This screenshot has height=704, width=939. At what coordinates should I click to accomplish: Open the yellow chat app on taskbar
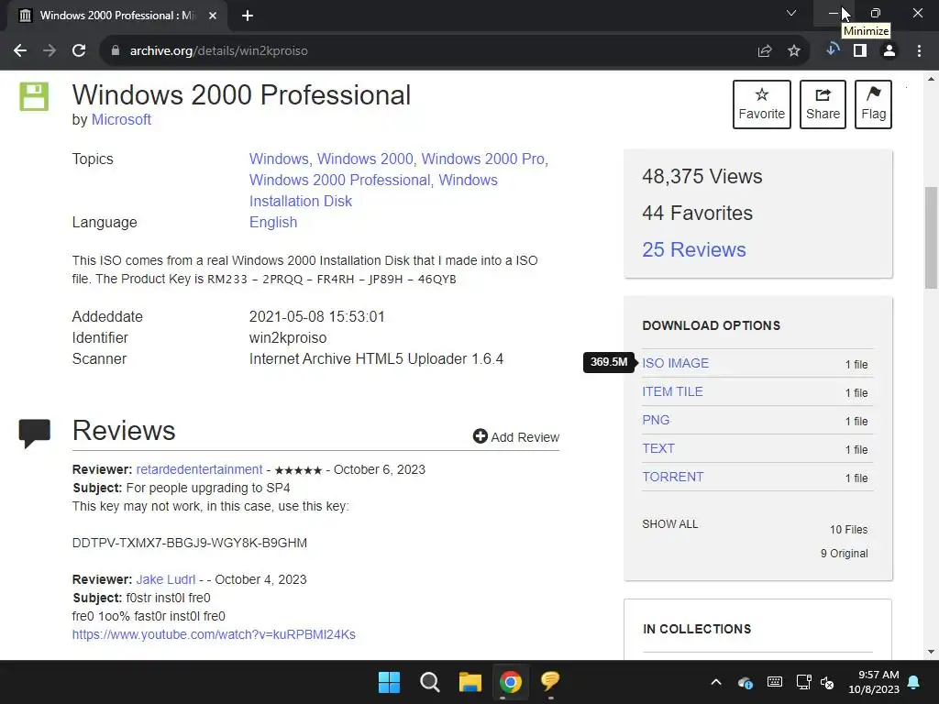coord(550,681)
